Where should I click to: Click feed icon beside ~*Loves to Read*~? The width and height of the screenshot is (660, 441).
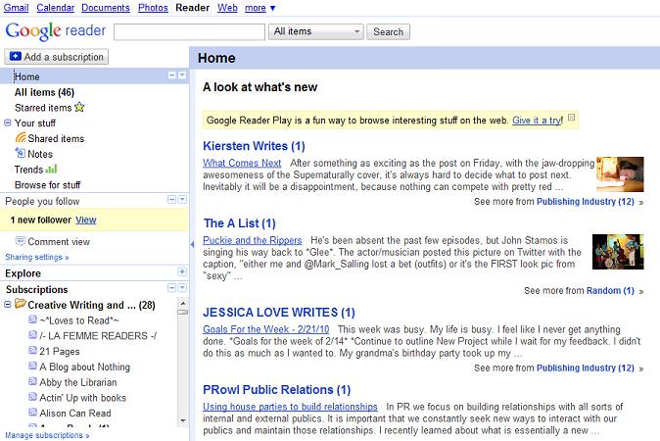point(33,319)
